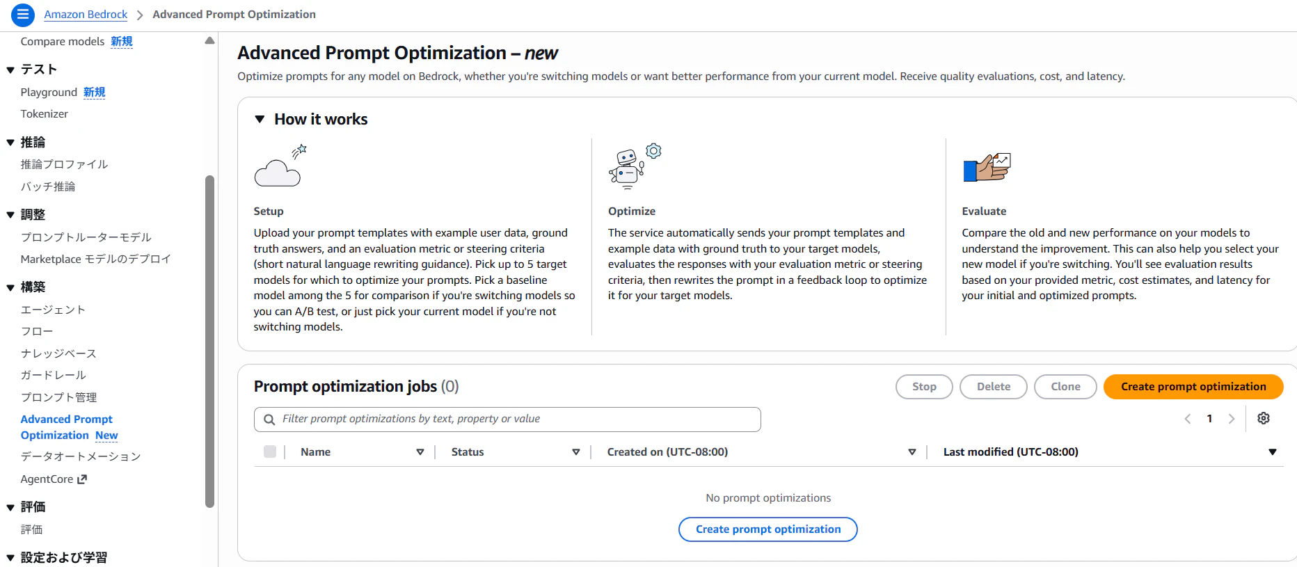
Task: Open ナレッジベース in the sidebar
Action: [x=58, y=353]
